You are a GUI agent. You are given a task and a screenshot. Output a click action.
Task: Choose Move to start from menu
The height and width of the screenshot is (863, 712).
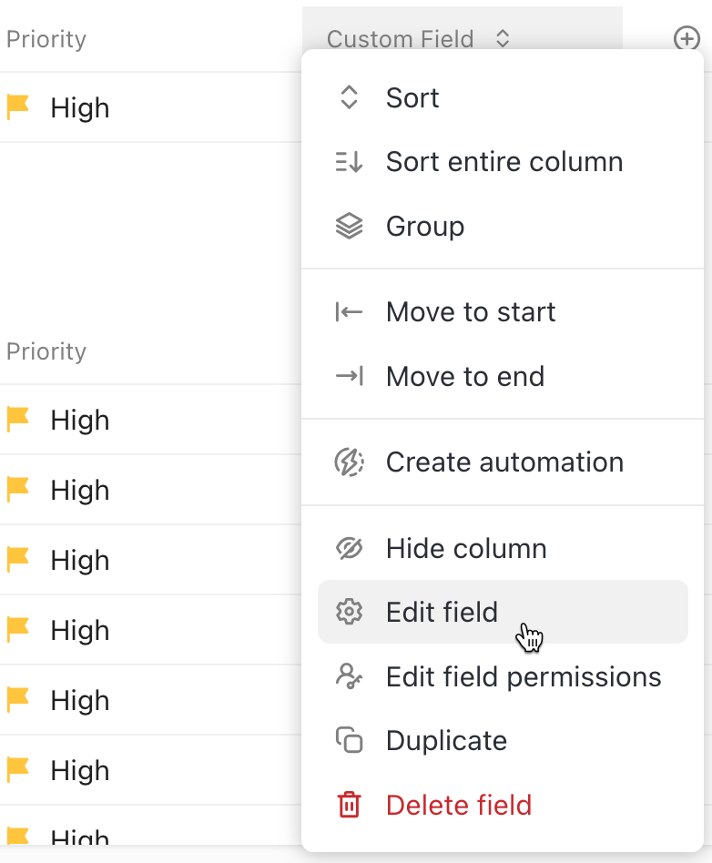pos(470,312)
